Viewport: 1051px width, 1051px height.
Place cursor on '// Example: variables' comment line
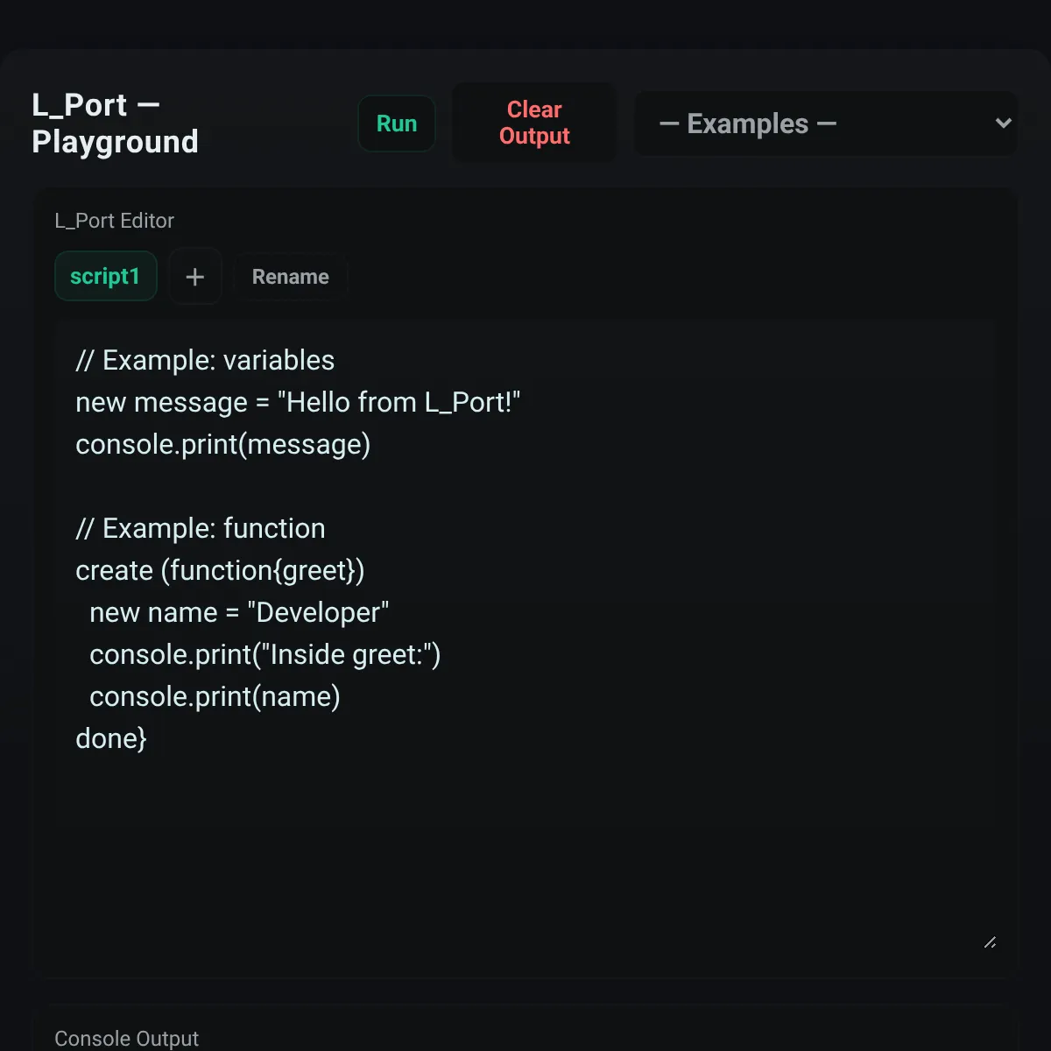point(205,360)
